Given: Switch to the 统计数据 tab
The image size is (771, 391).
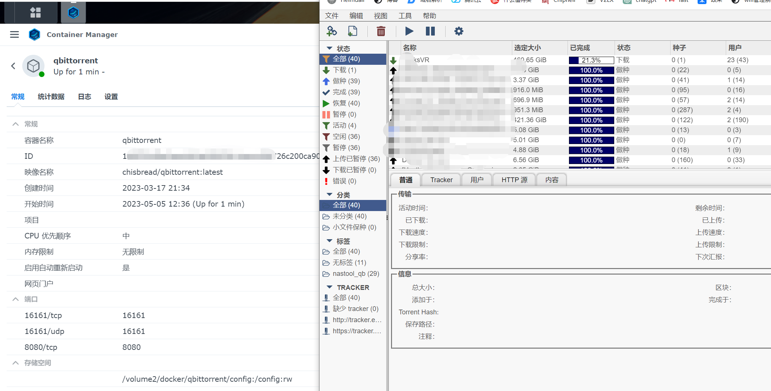Looking at the screenshot, I should (51, 97).
